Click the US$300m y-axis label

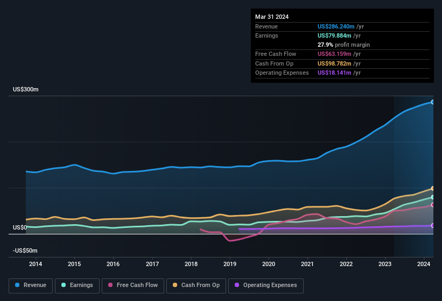pos(26,89)
